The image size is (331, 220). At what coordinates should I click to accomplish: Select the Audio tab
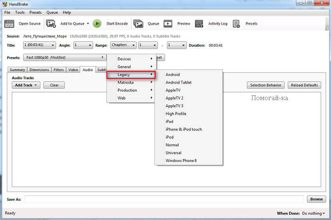point(87,69)
